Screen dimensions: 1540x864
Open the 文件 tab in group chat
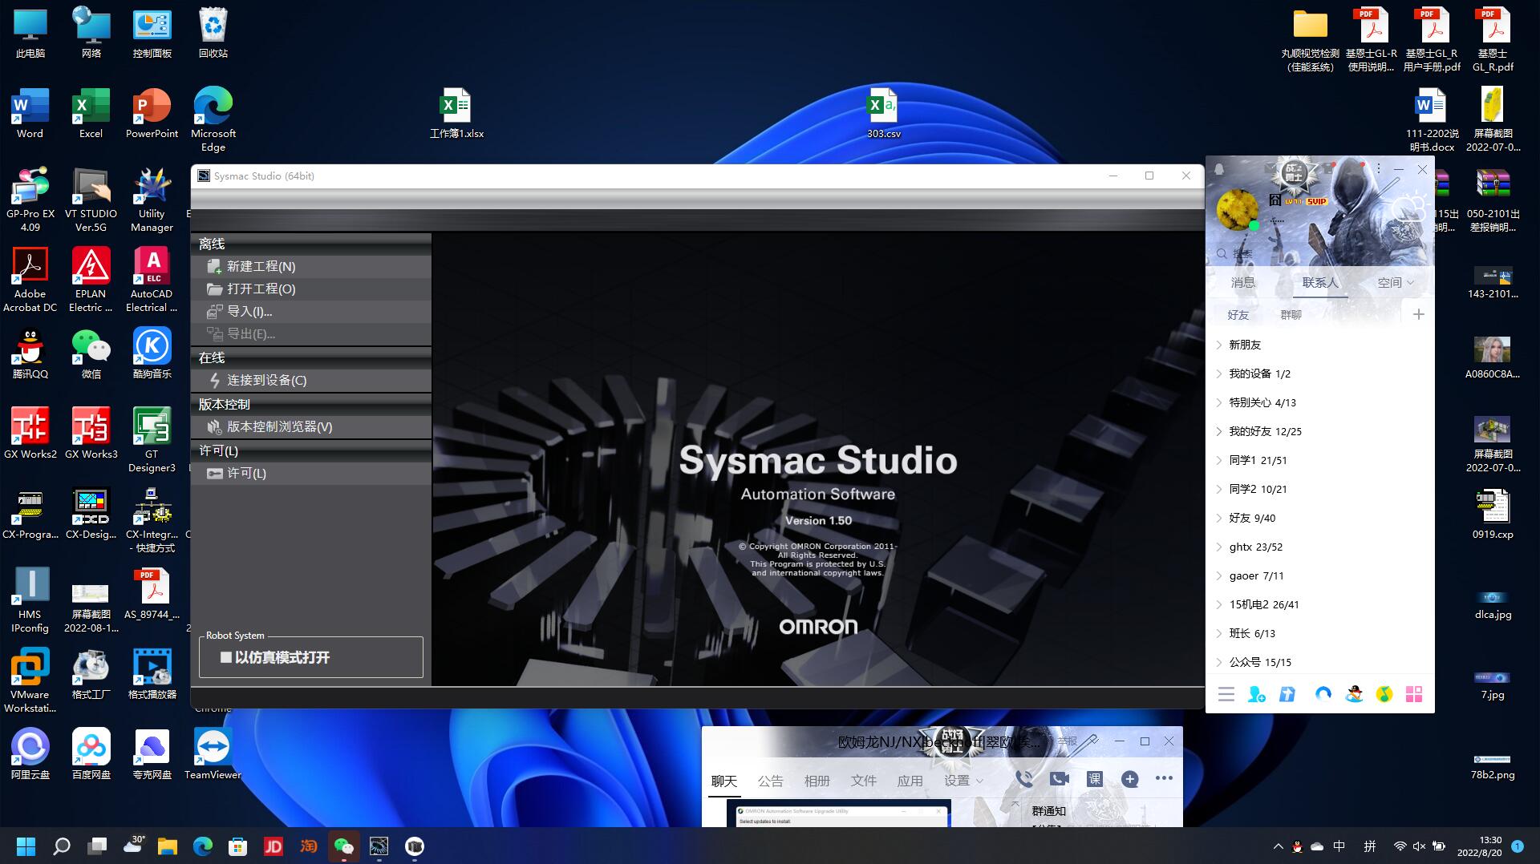click(863, 781)
